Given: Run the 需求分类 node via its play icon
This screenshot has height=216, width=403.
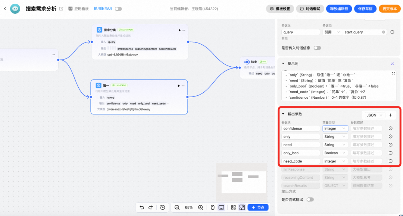Looking at the screenshot, I should 179,30.
